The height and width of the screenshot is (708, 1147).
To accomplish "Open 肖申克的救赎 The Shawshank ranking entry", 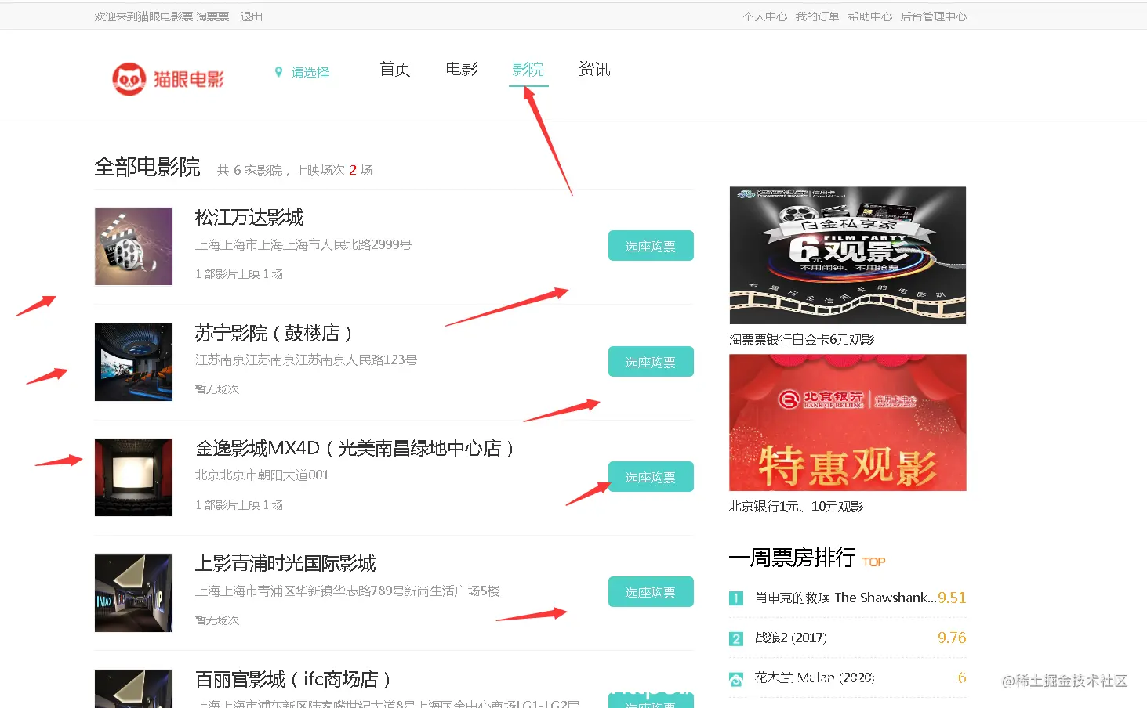I will [845, 598].
